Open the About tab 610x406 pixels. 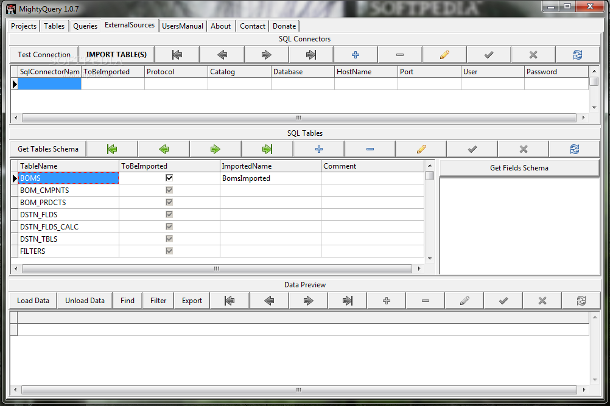[x=220, y=26]
